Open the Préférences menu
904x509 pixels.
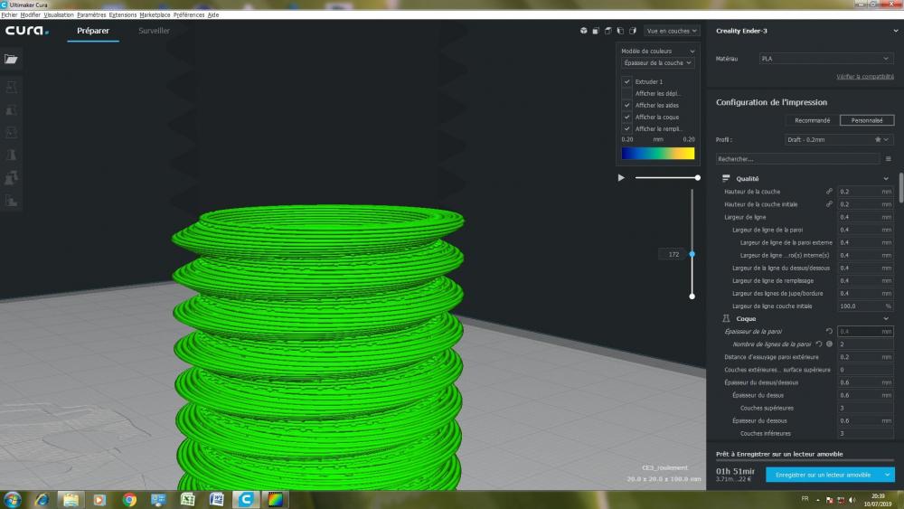click(189, 15)
